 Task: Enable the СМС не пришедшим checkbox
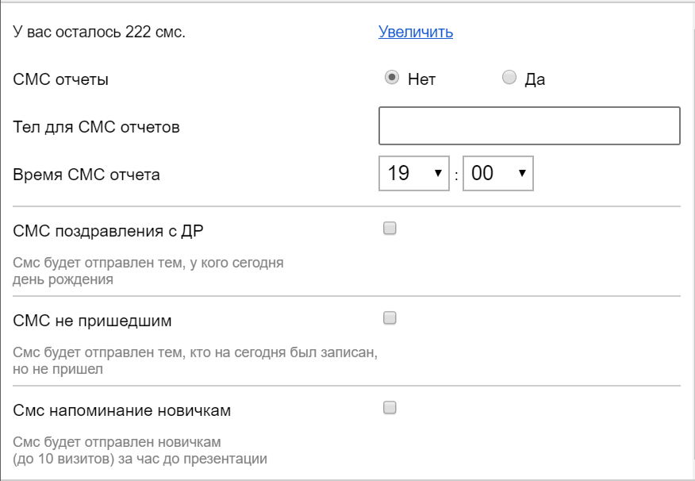(390, 318)
